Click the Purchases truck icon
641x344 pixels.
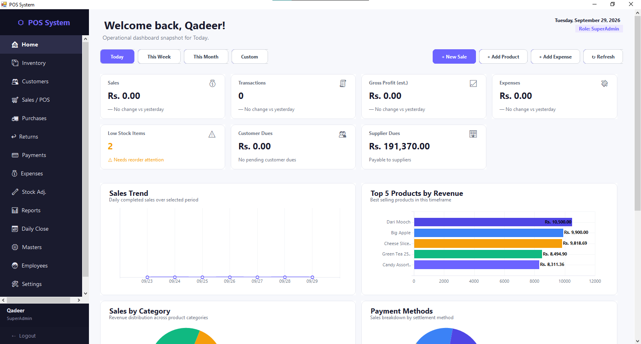[15, 118]
